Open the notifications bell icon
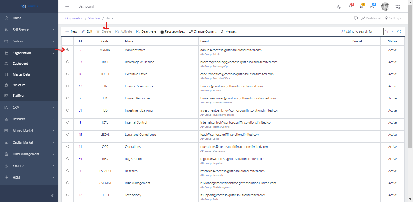 pyautogui.click(x=350, y=7)
